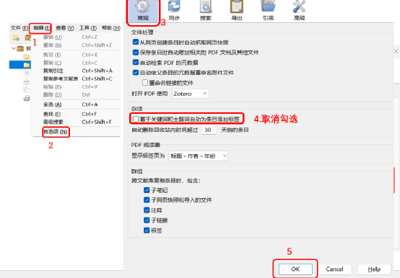Click the 将文献库复制条目时，包含 label
Image resolution: width=400 pixels, height=278 pixels.
[166, 181]
